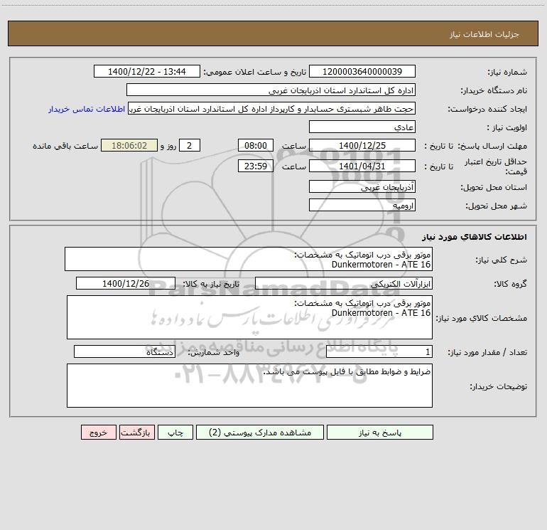Click the بازگشت back button
The height and width of the screenshot is (530, 547).
[x=136, y=432]
